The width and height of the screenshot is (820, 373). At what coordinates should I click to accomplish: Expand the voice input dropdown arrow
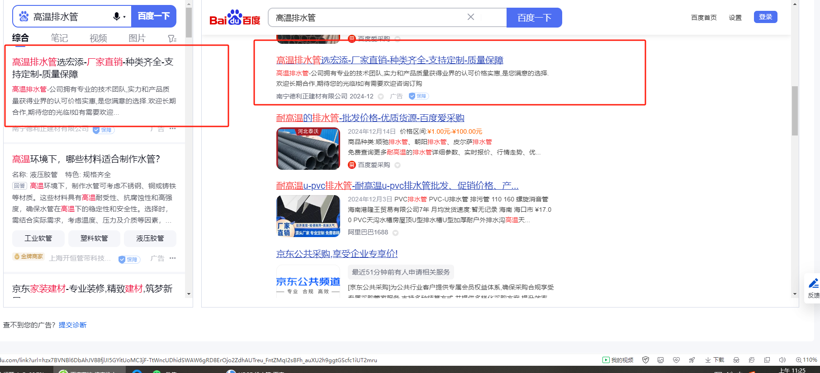[124, 17]
